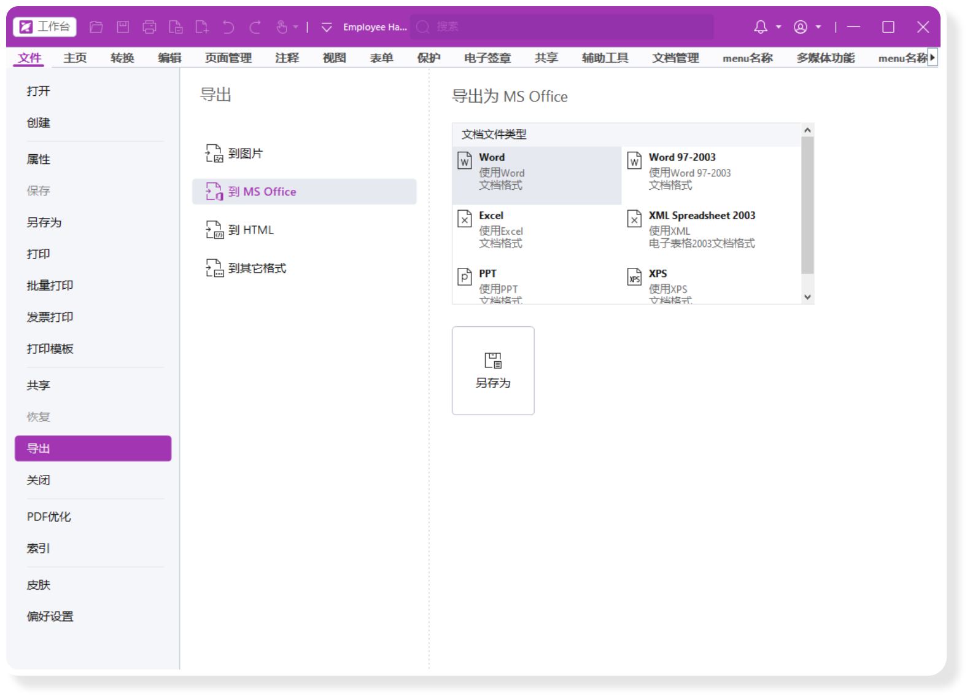Click the Undo arrow icon

click(228, 27)
